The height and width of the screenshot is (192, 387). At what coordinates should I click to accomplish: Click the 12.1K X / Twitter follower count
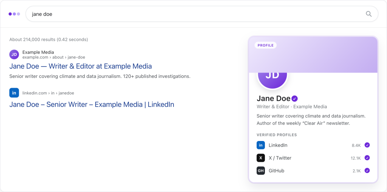pos(356,158)
